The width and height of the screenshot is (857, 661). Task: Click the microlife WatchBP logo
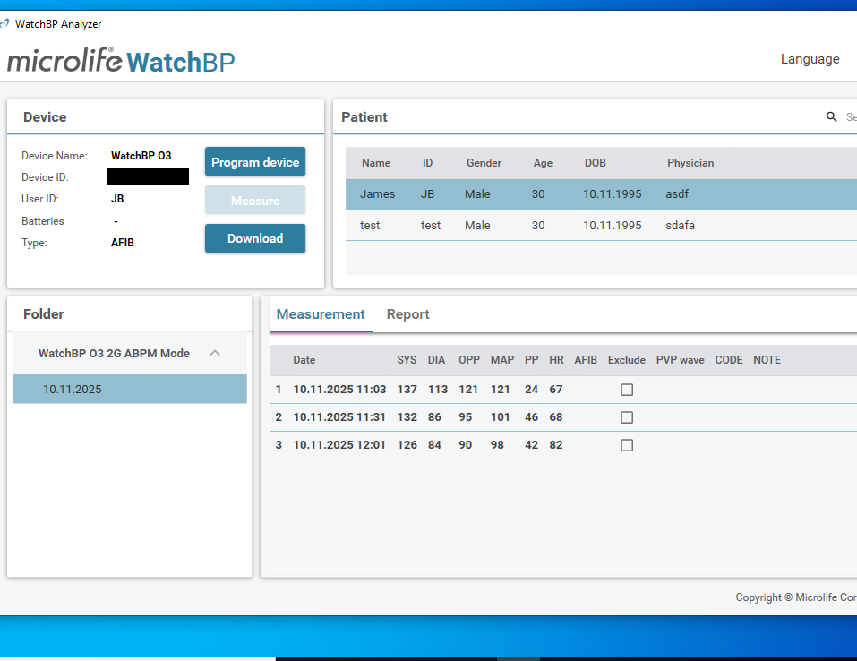click(120, 59)
